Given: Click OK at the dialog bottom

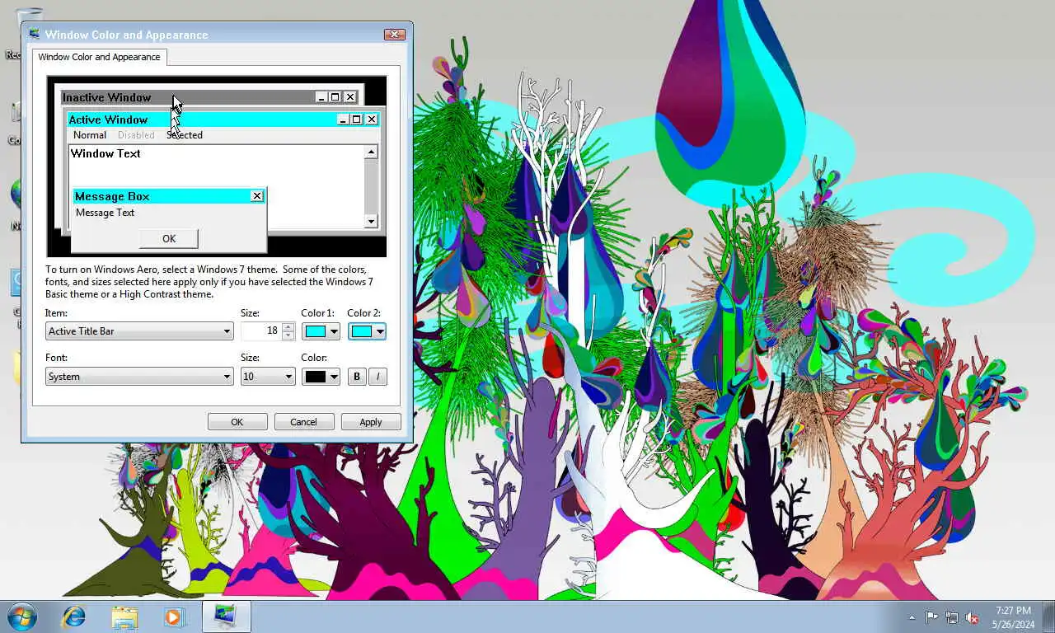Looking at the screenshot, I should (x=237, y=422).
